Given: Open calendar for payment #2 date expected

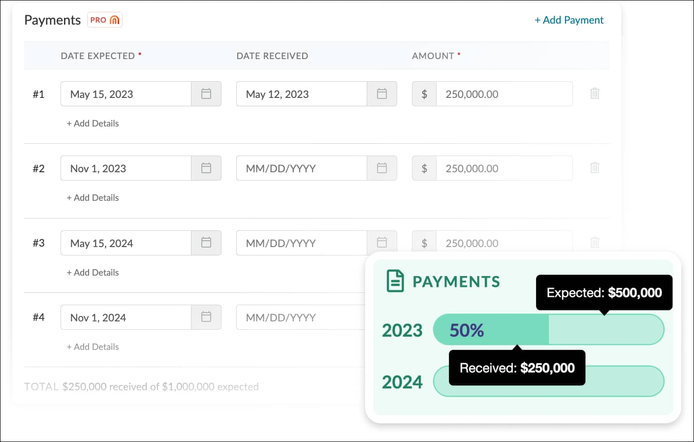Looking at the screenshot, I should (206, 168).
